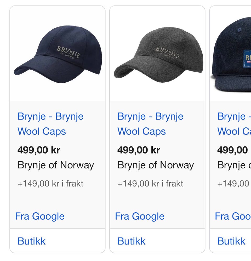Select Fra Google on the second card
Viewport: 251px width, 261px height.
(x=140, y=216)
